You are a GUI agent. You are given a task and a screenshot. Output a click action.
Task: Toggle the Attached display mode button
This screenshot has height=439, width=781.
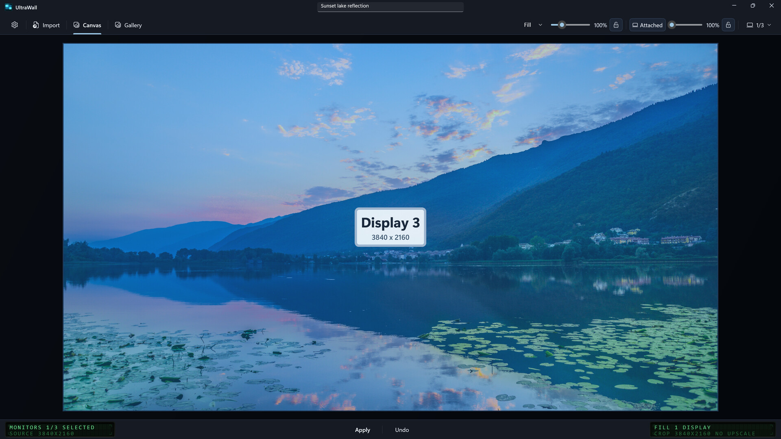click(x=647, y=25)
